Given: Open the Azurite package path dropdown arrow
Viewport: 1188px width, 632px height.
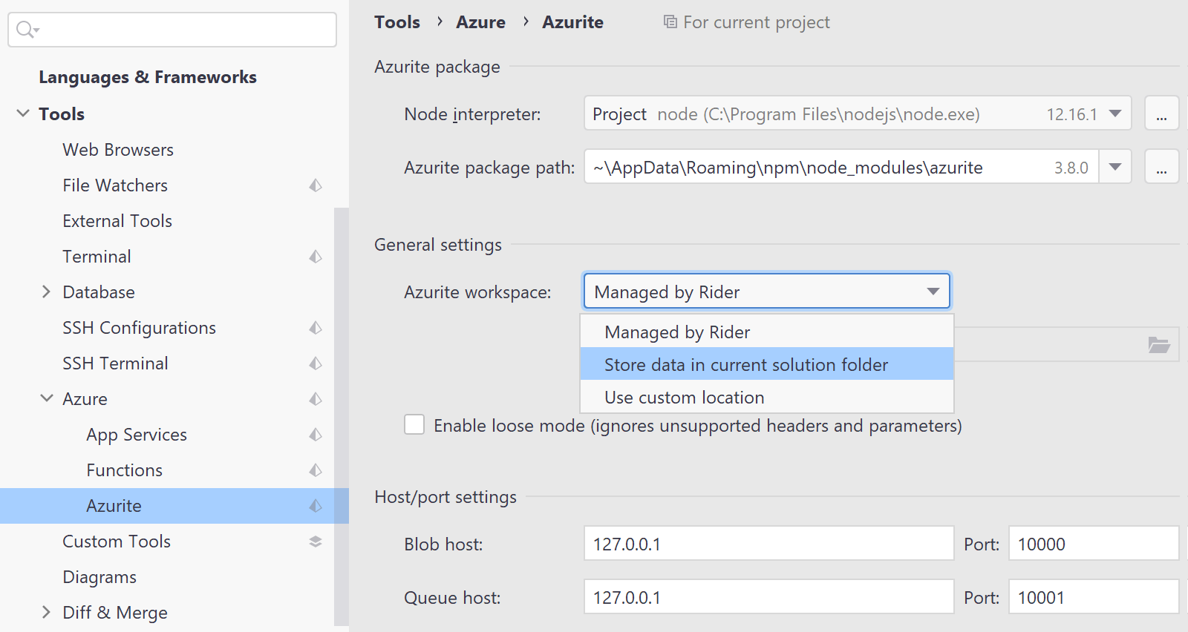Looking at the screenshot, I should click(1115, 167).
